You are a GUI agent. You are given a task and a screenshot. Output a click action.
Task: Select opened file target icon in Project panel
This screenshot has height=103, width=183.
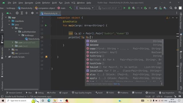(17, 13)
